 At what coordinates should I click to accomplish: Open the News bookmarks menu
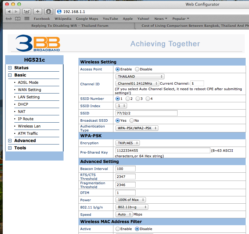(161, 19)
